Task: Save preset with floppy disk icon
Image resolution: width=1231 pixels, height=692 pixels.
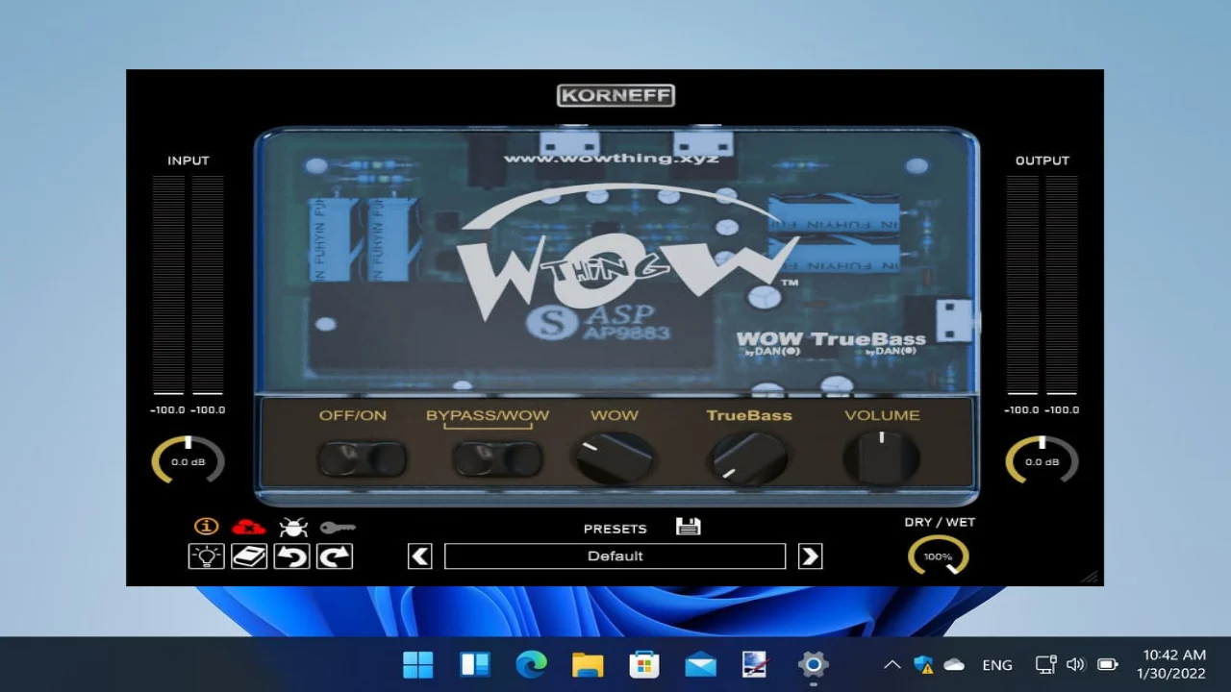Action: 689,526
